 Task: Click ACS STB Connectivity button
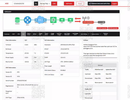[113, 28]
